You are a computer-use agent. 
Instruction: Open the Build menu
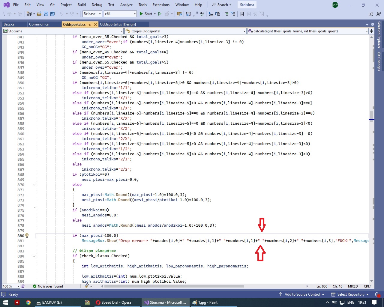(82, 5)
